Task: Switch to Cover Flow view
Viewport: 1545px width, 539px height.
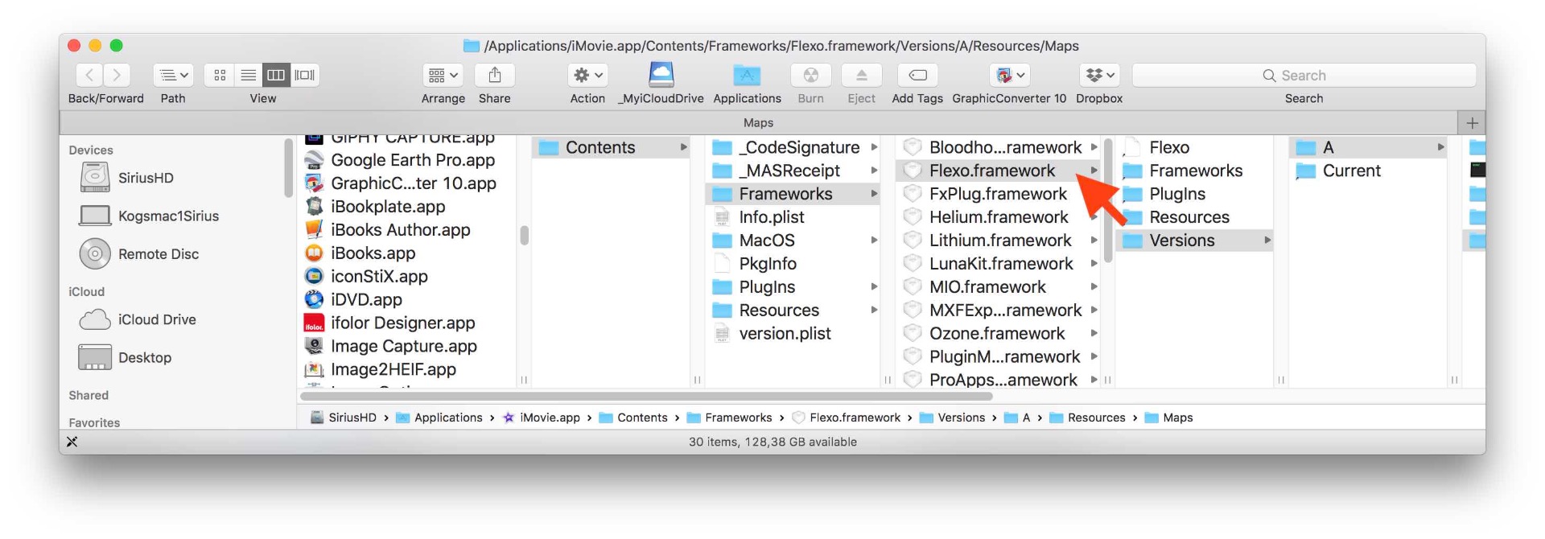Action: point(305,75)
